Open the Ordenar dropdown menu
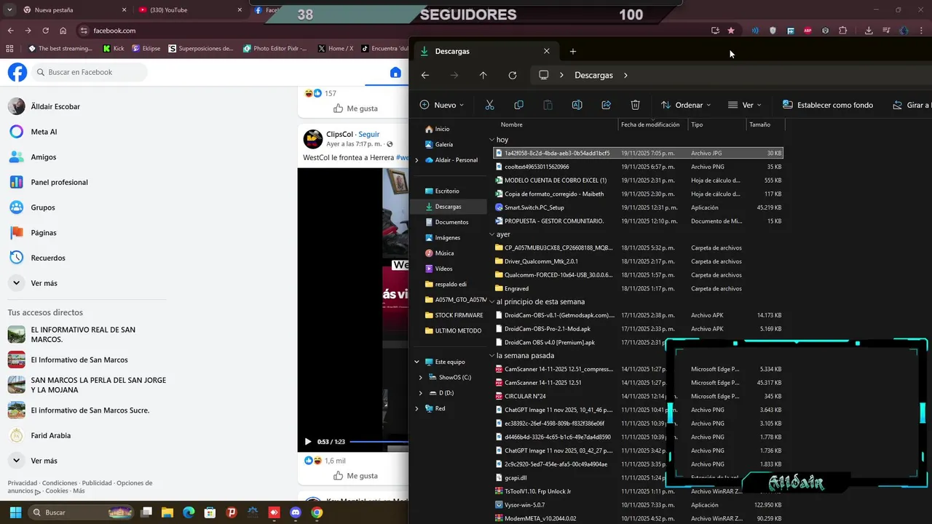932x524 pixels. point(686,105)
